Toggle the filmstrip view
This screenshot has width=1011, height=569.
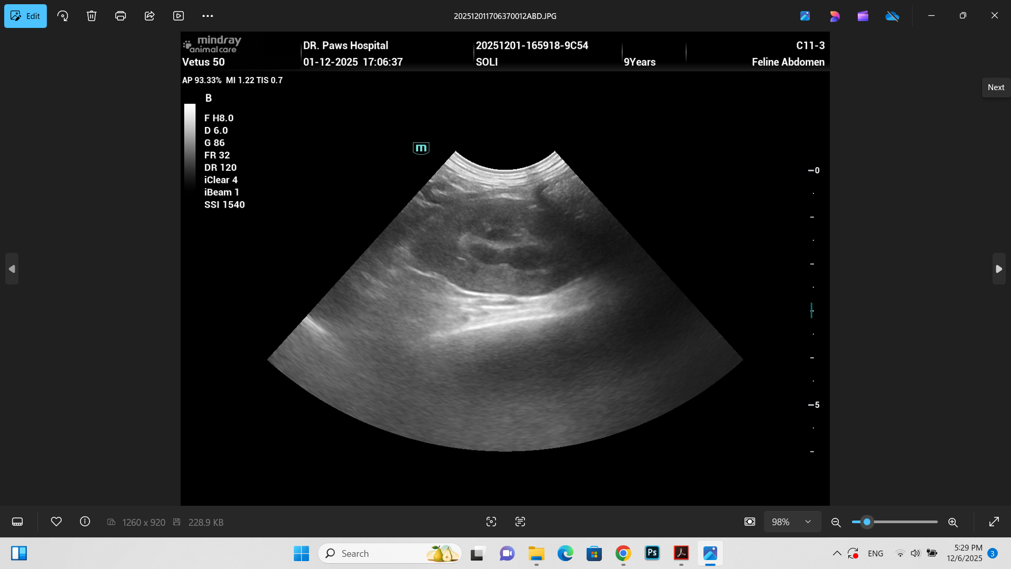(x=17, y=522)
